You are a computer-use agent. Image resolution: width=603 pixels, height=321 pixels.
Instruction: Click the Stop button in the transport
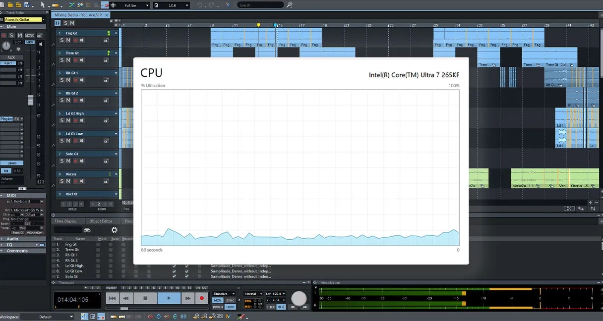(145, 298)
